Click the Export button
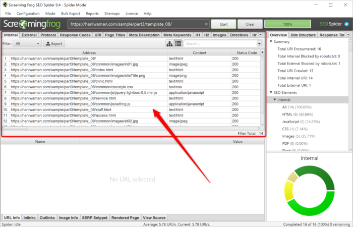Screen dimensions: 353x227 coord(54,44)
